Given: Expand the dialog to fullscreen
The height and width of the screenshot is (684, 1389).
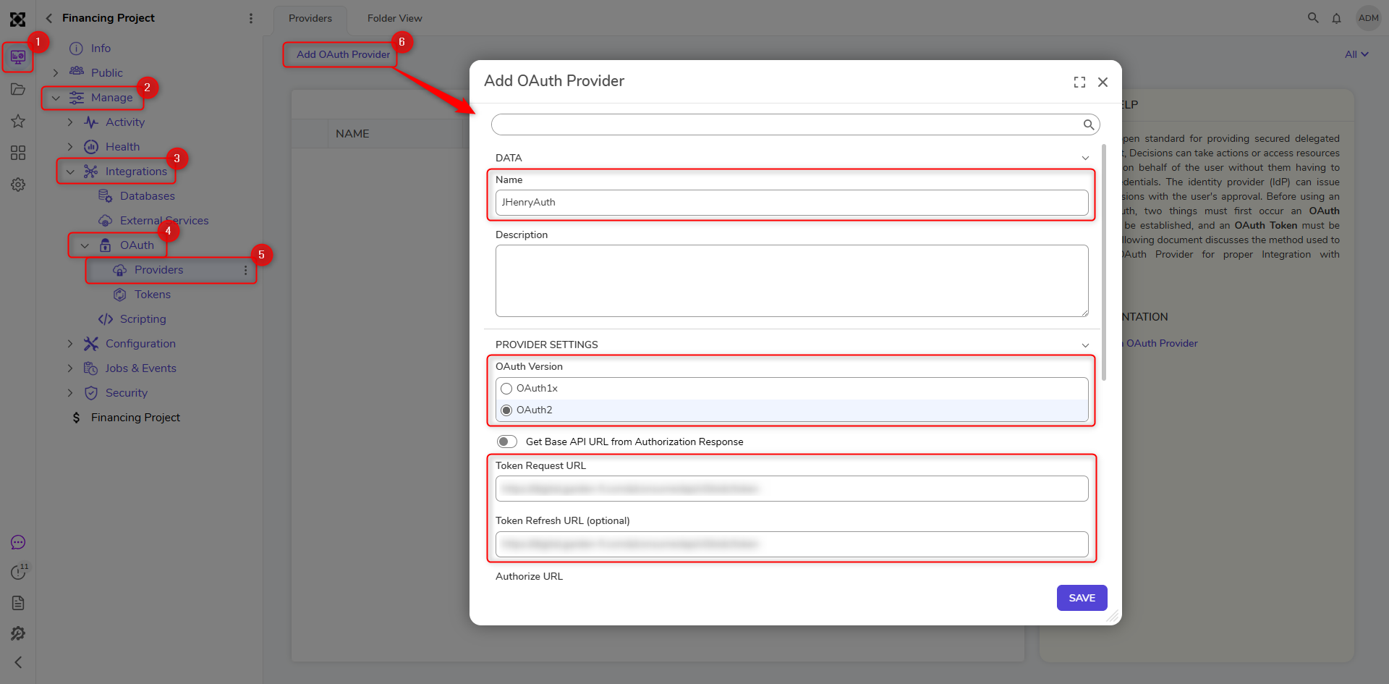Looking at the screenshot, I should 1079,83.
